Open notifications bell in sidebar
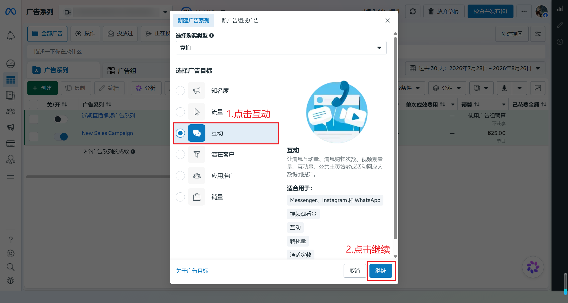The height and width of the screenshot is (303, 568). (x=11, y=36)
